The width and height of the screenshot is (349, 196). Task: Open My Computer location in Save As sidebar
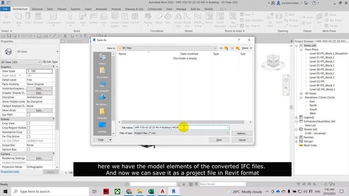tap(102, 86)
